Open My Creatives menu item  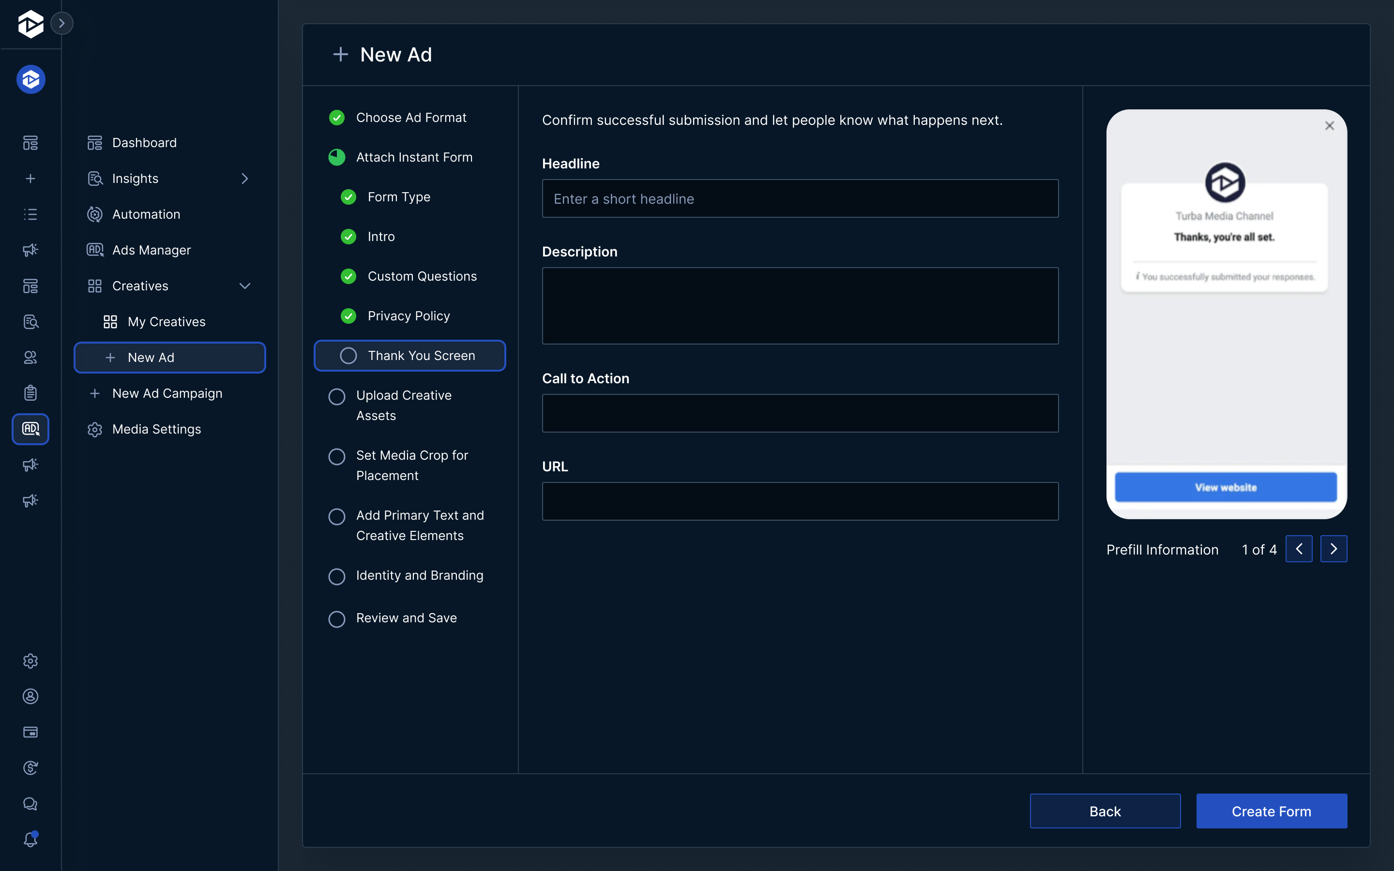pos(166,321)
